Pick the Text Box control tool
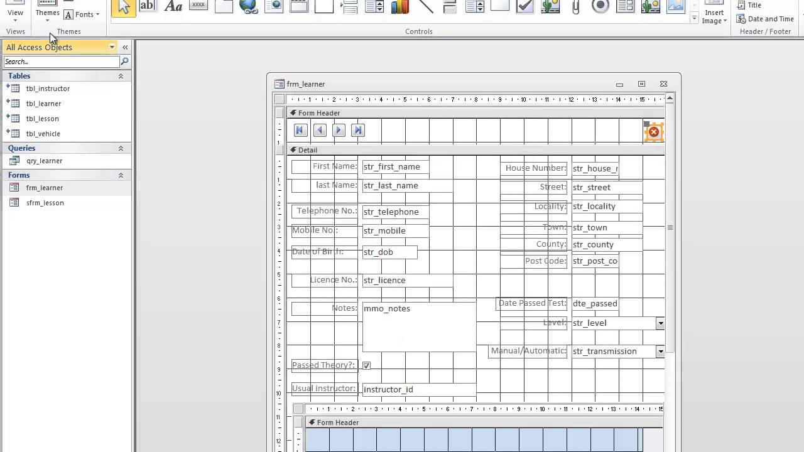The width and height of the screenshot is (804, 452). click(x=148, y=6)
